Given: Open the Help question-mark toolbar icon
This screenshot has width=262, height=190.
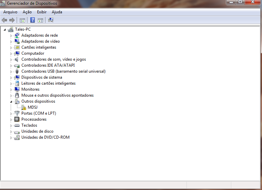Looking at the screenshot, I should click(x=33, y=20).
